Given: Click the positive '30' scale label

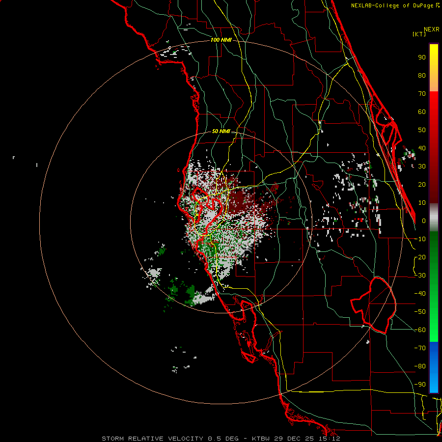Looking at the screenshot, I should (422, 166).
